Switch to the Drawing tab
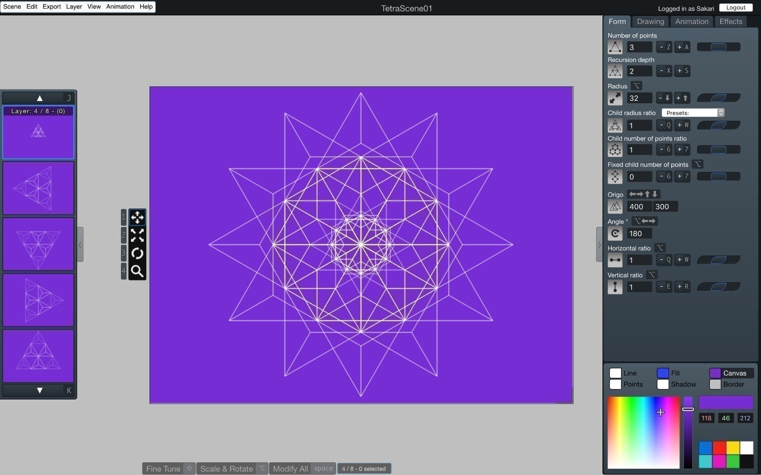 coord(650,21)
